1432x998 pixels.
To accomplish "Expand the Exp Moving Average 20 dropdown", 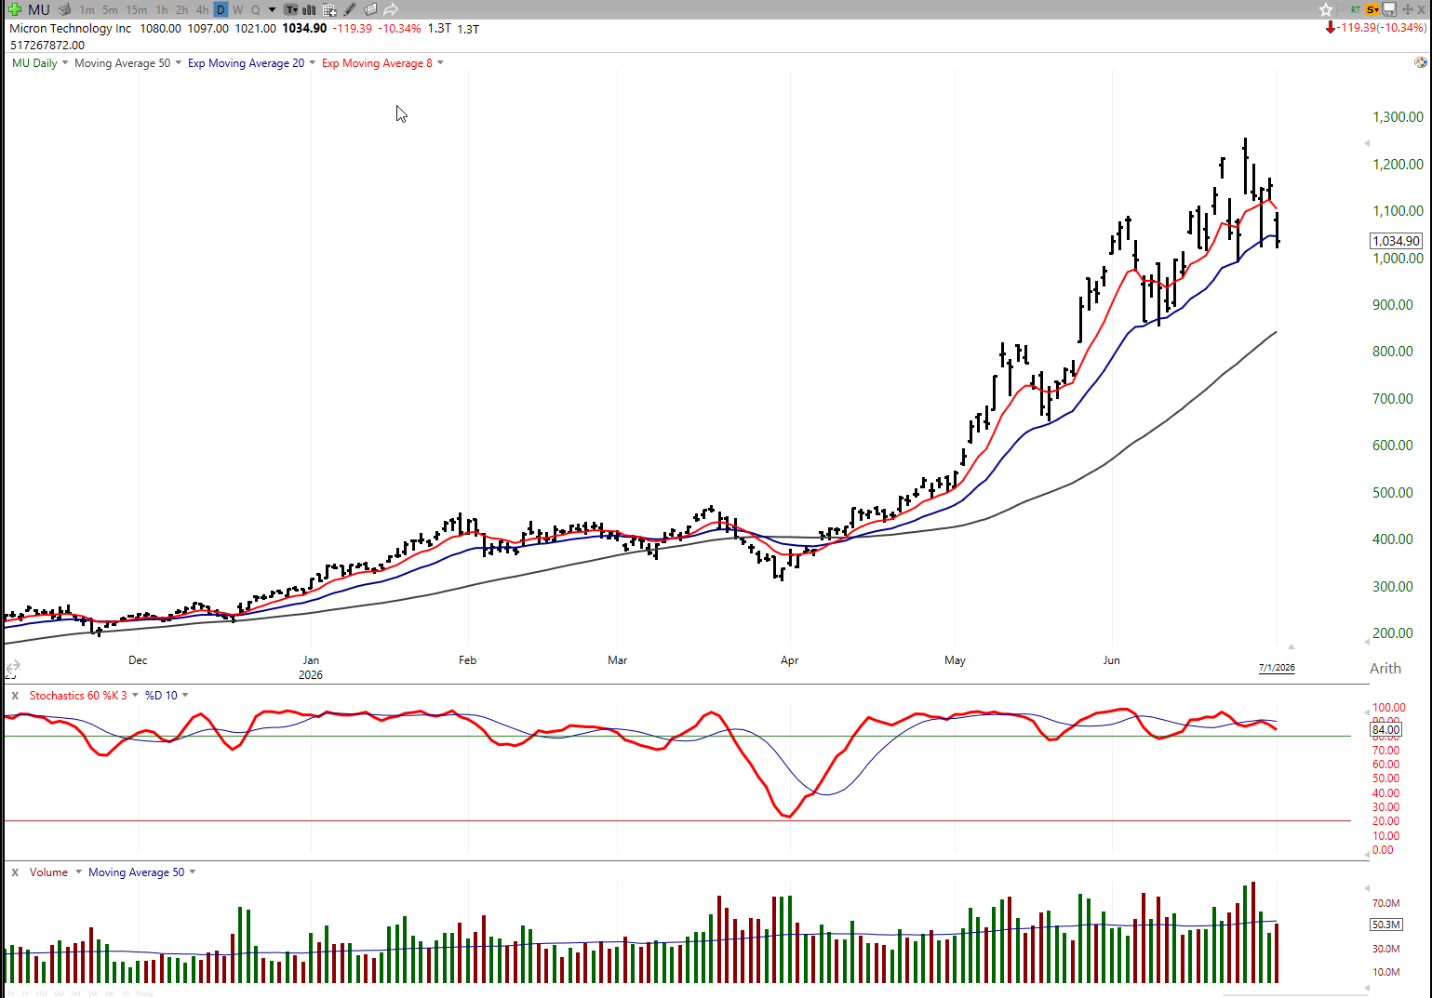I will 313,63.
